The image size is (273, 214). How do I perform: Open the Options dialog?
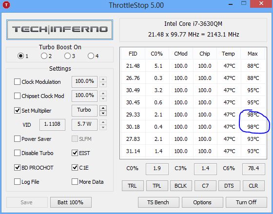pyautogui.click(x=202, y=202)
